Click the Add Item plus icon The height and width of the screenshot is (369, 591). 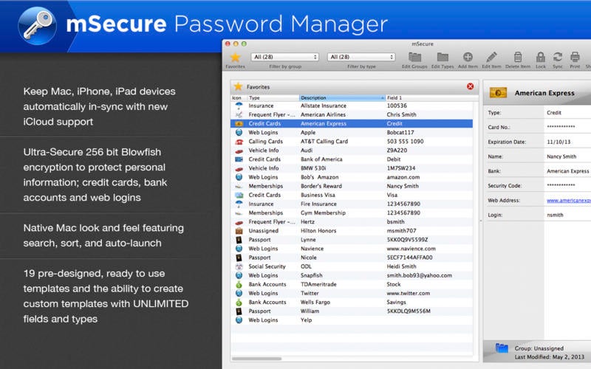[468, 57]
